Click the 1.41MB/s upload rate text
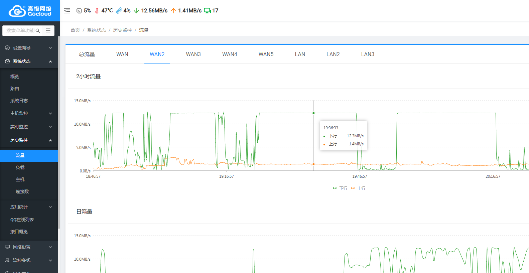 point(190,11)
